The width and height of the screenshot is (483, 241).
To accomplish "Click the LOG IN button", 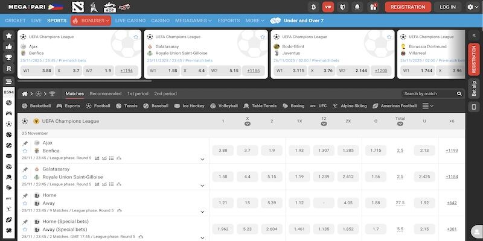I will tap(447, 7).
